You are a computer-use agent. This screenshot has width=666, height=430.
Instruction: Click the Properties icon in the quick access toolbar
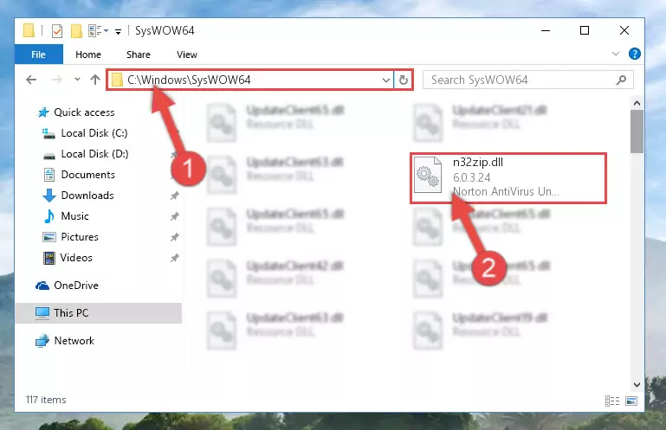coord(57,31)
